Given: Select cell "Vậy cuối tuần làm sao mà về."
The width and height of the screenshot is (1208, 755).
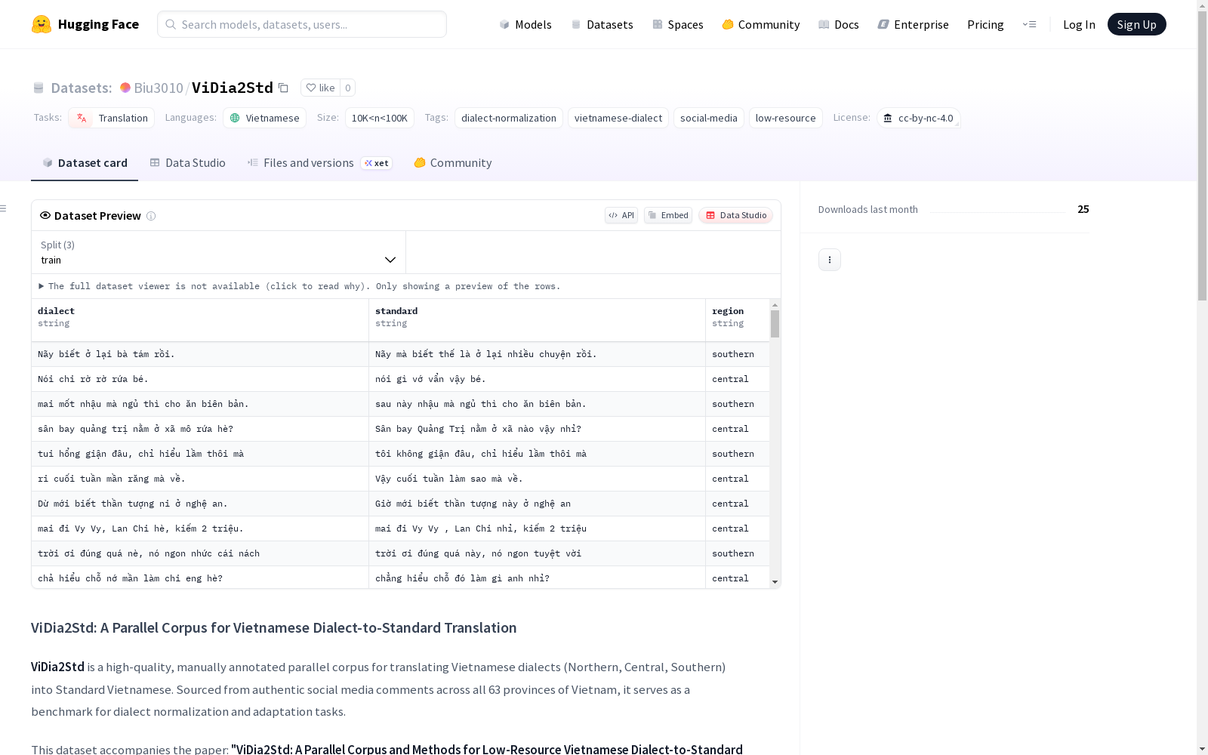Looking at the screenshot, I should pos(537,479).
